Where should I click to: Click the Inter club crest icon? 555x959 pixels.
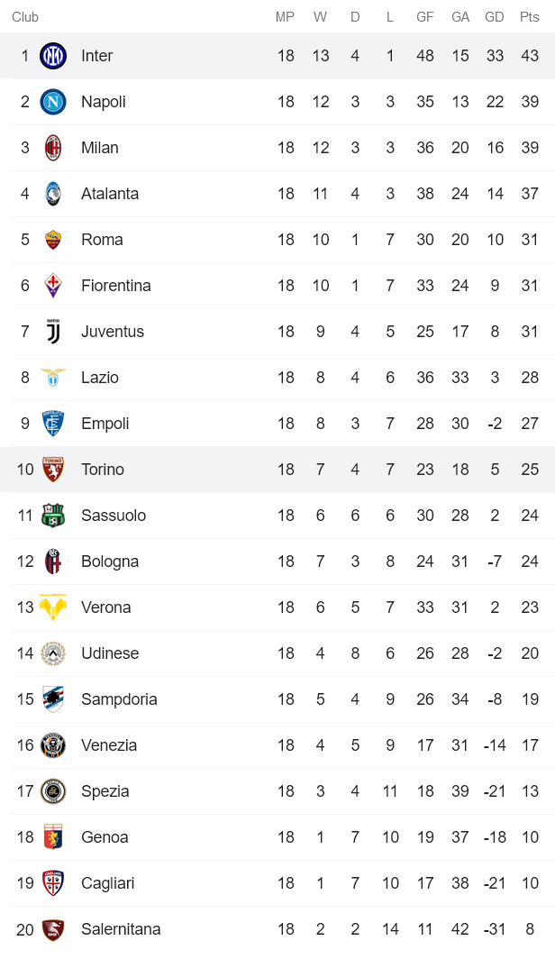53,56
